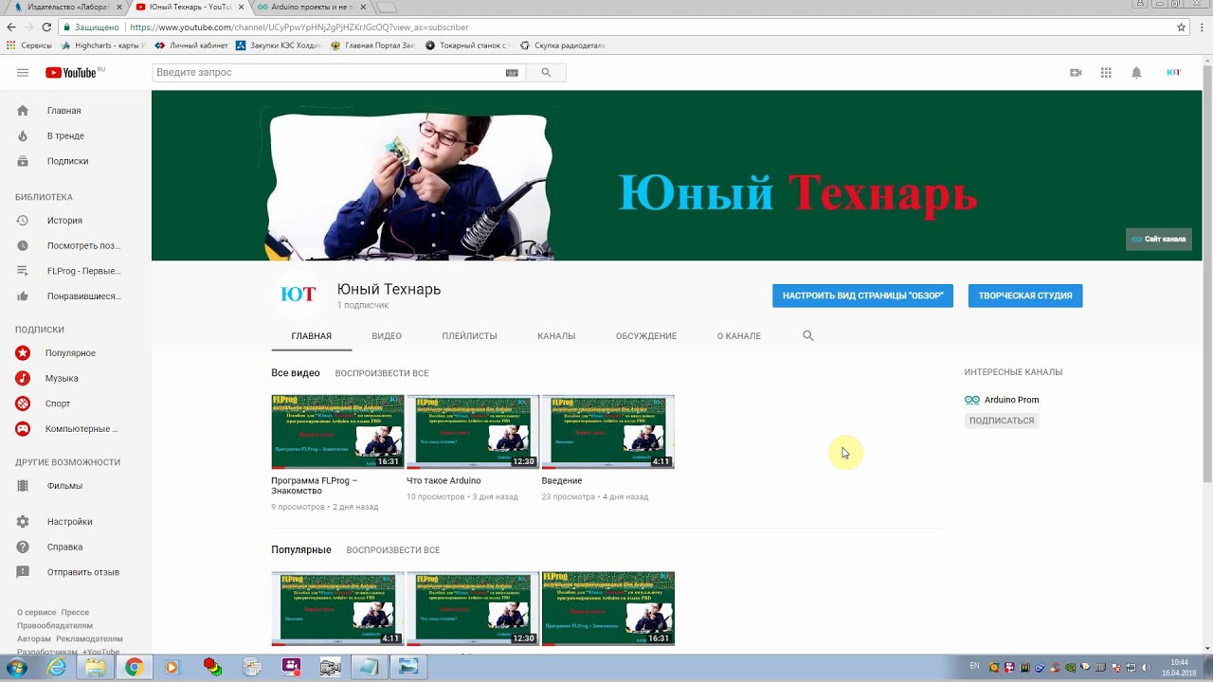Click the home icon beside Главная
Viewport: 1213px width, 682px height.
point(23,111)
